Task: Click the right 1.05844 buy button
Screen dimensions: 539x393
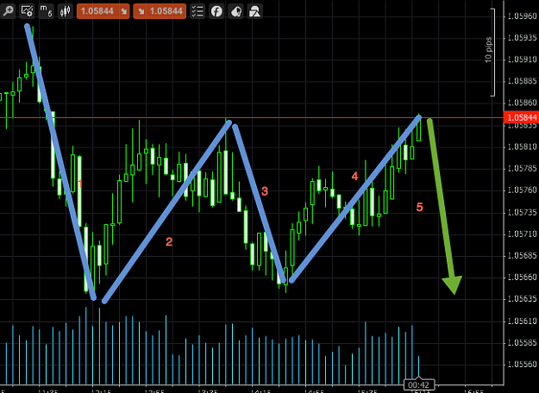Action: (x=160, y=11)
